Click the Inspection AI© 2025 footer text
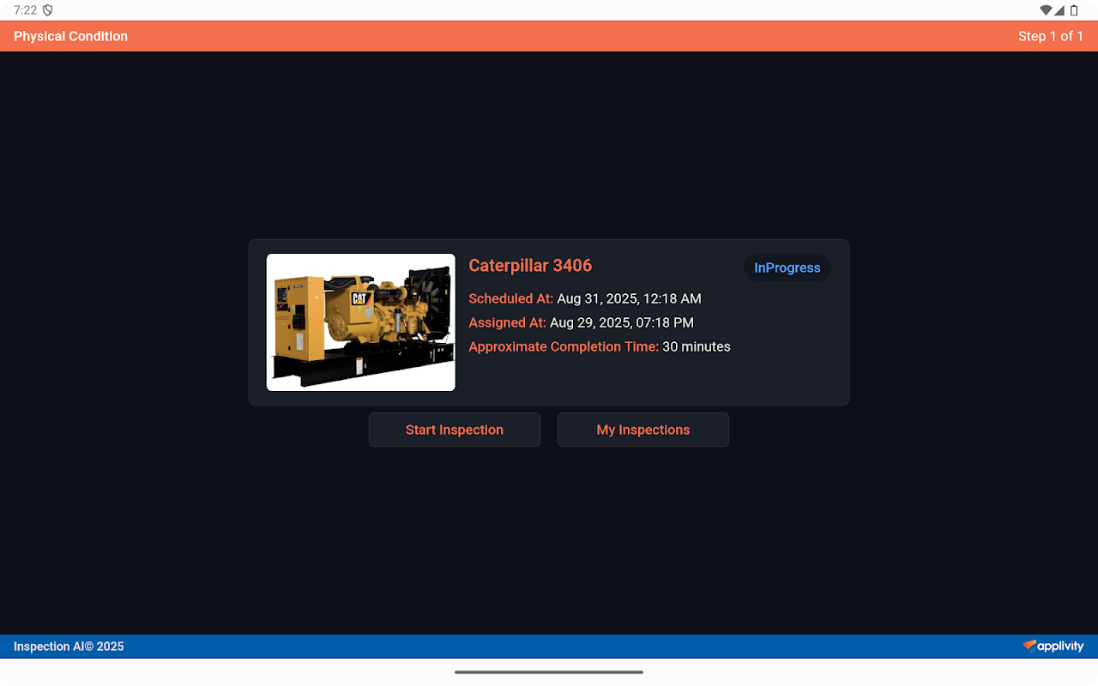 (x=69, y=647)
